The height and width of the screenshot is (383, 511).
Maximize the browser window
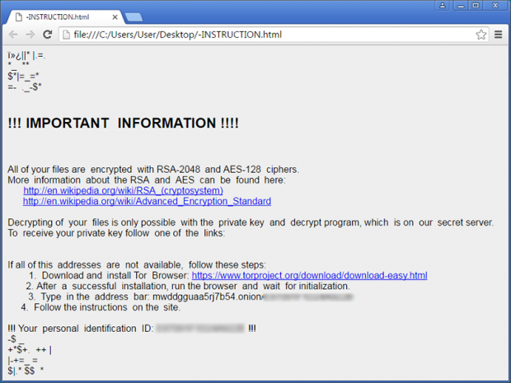(x=476, y=6)
